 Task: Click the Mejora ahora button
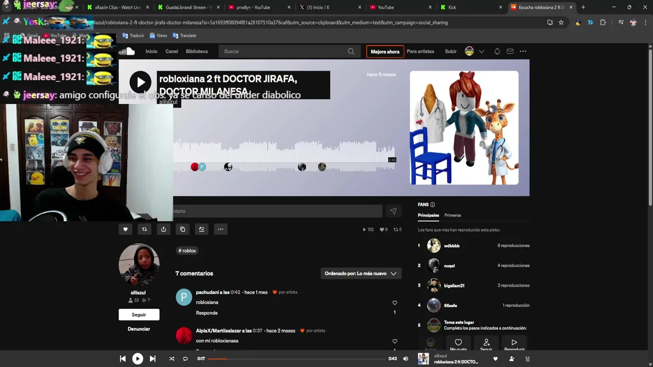pyautogui.click(x=385, y=51)
